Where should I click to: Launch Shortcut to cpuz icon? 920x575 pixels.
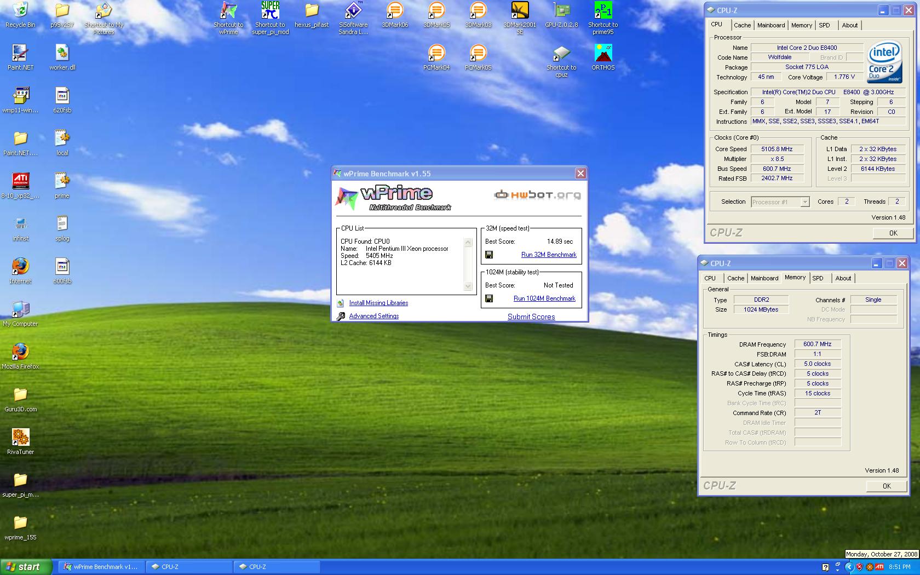click(561, 61)
